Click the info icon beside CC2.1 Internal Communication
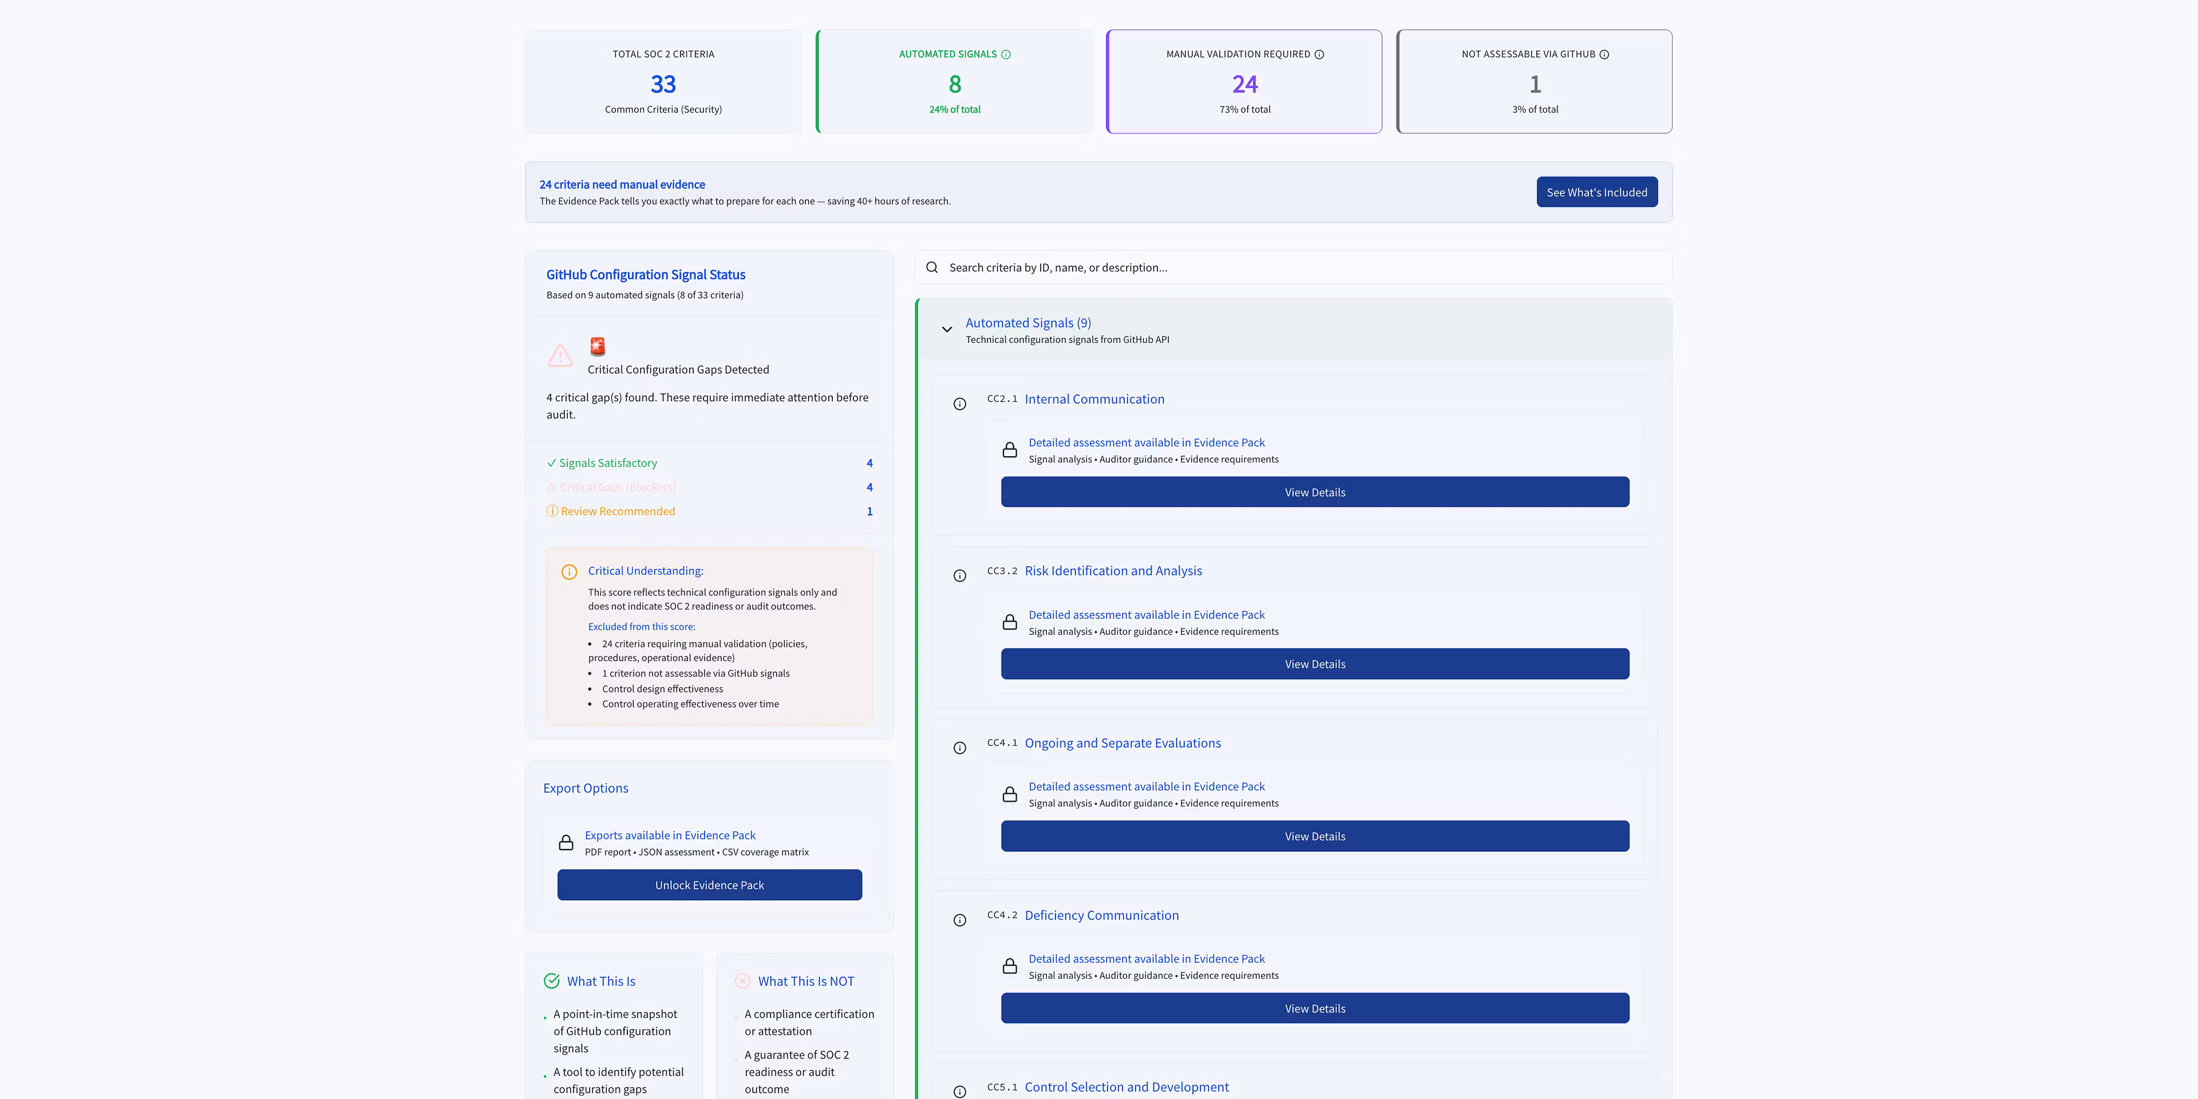The image size is (2198, 1099). pos(960,405)
